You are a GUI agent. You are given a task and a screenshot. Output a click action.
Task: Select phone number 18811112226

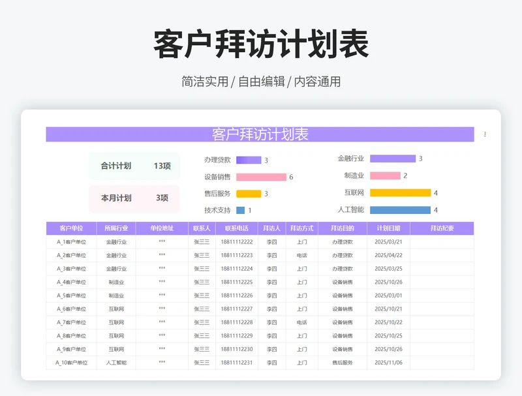(x=237, y=296)
